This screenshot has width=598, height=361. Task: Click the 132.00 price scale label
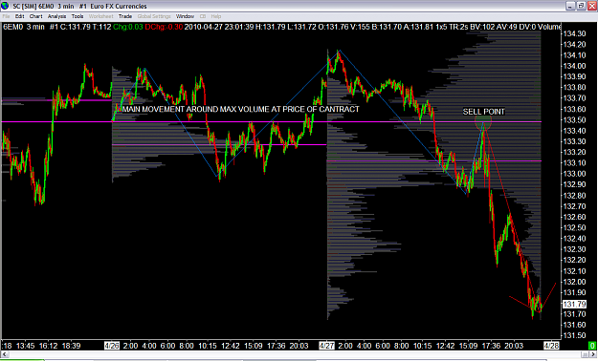(x=574, y=282)
